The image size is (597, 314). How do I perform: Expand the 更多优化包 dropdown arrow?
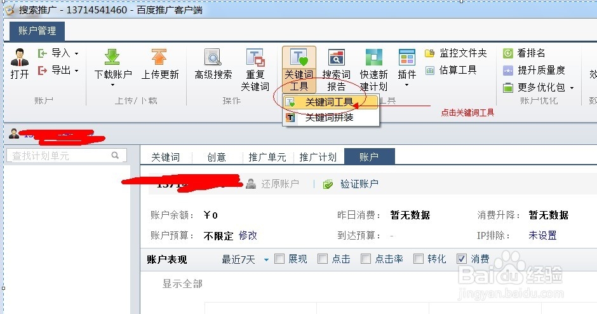point(572,88)
